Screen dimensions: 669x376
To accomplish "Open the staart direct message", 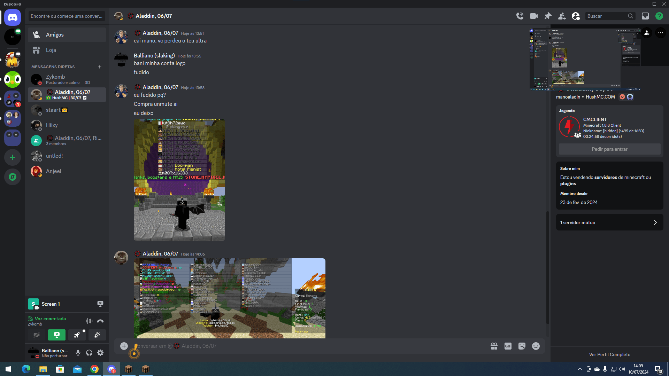I will [67, 110].
